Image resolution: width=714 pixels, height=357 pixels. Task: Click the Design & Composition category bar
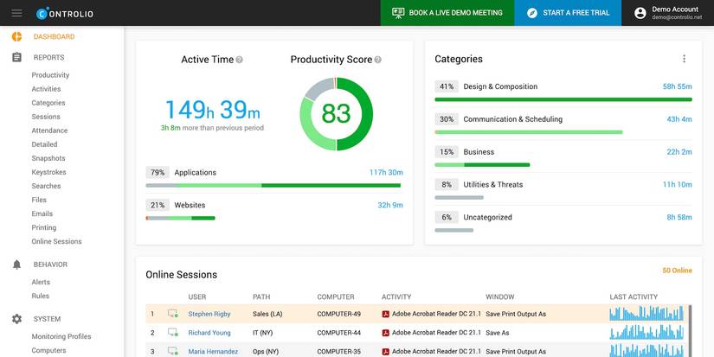pos(563,99)
